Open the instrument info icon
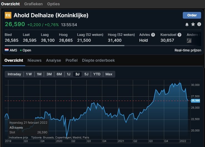 point(199,24)
